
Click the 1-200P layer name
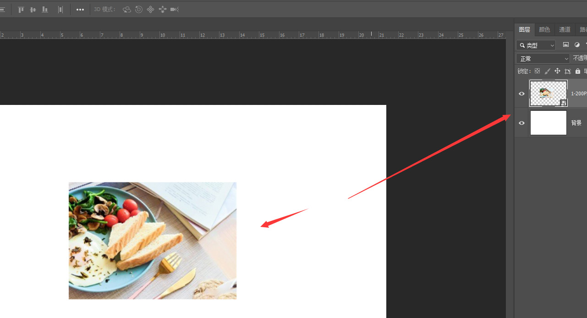tap(579, 93)
